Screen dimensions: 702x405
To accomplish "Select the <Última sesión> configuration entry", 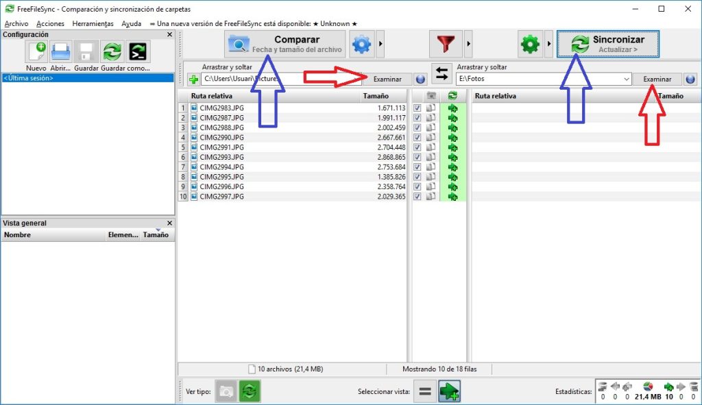I will (88, 78).
